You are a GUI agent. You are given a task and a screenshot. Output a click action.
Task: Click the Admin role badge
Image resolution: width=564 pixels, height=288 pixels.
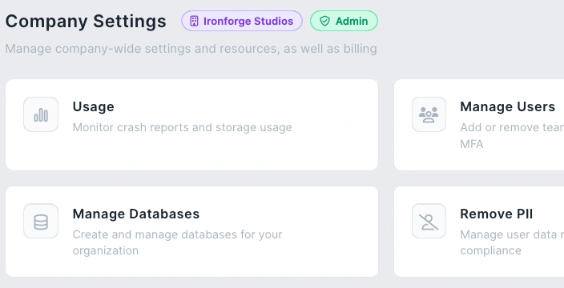point(344,21)
